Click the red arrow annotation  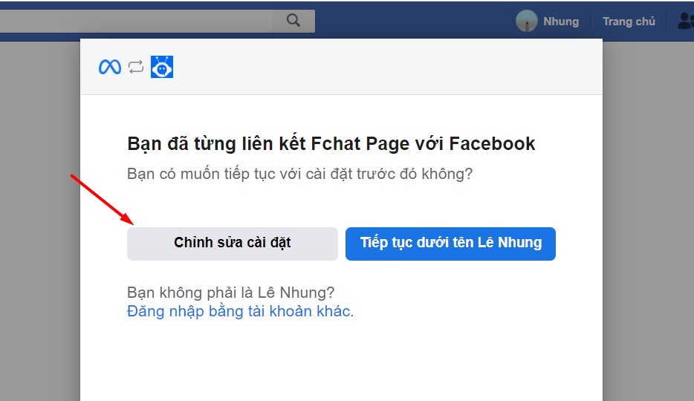pos(102,199)
